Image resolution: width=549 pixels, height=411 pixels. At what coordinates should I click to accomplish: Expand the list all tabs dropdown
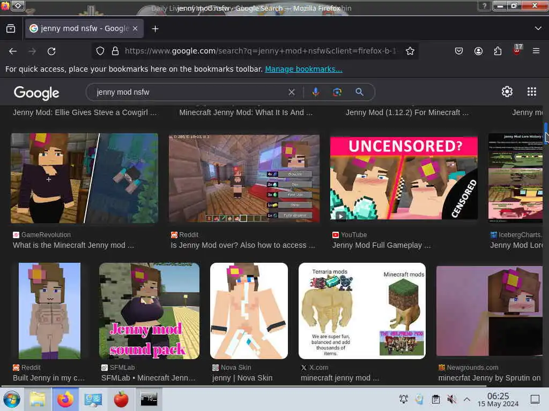point(538,28)
